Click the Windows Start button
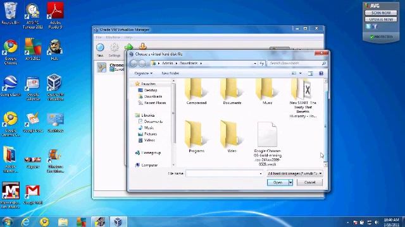405x227 pixels. pyautogui.click(x=7, y=222)
